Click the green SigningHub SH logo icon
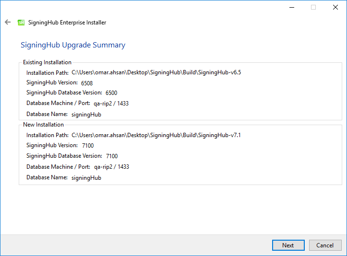The height and width of the screenshot is (256, 347). pyautogui.click(x=21, y=23)
